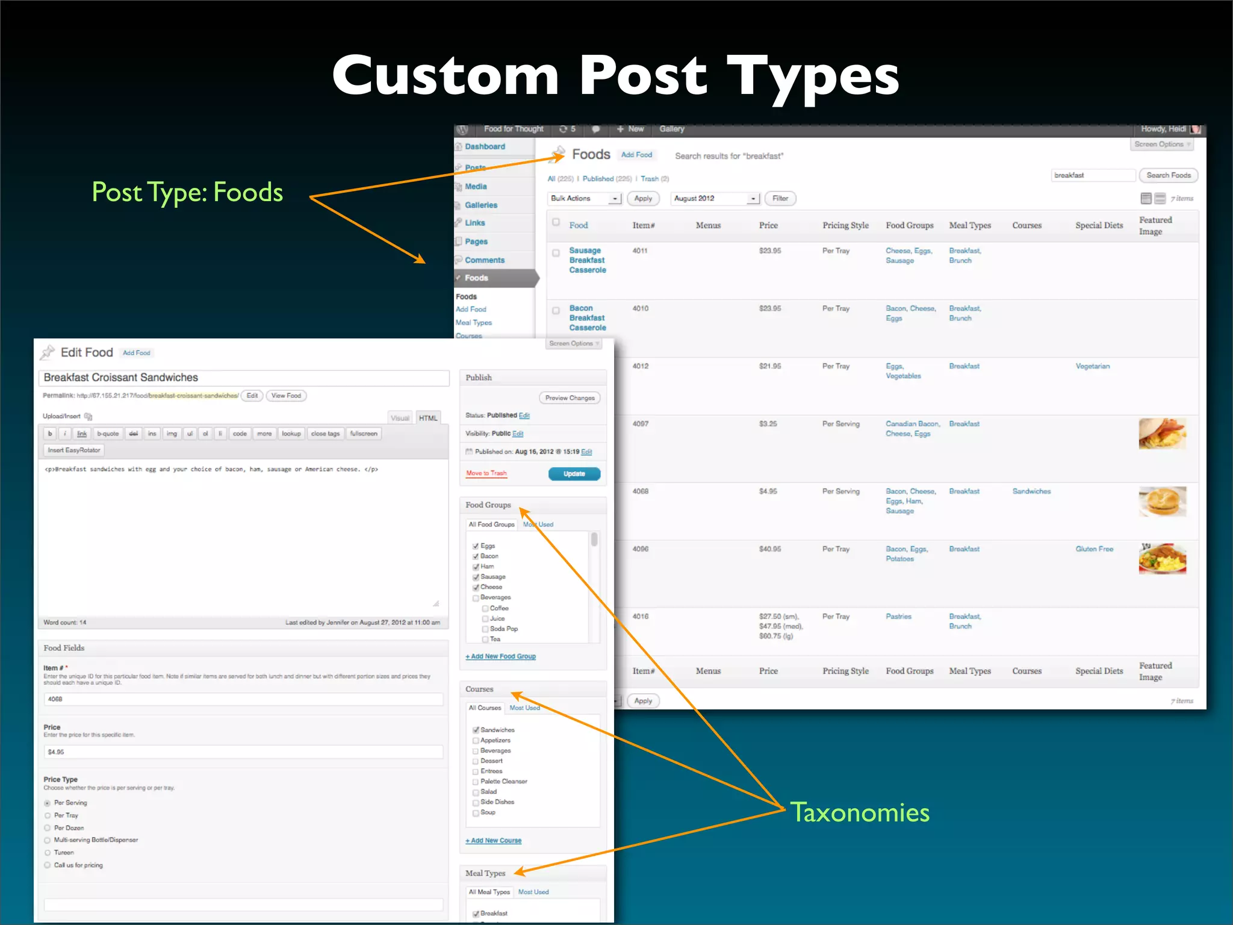Screen dimensions: 1233x925
Task: Click the fullscreen quicktag button
Action: (x=364, y=434)
